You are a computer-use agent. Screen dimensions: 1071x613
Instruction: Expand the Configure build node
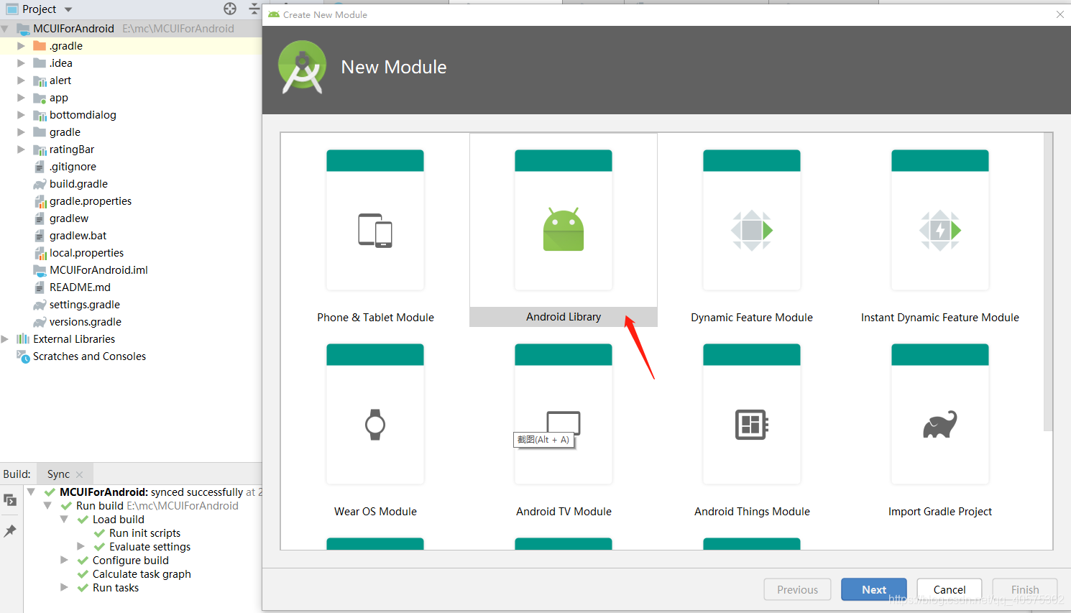(x=64, y=561)
